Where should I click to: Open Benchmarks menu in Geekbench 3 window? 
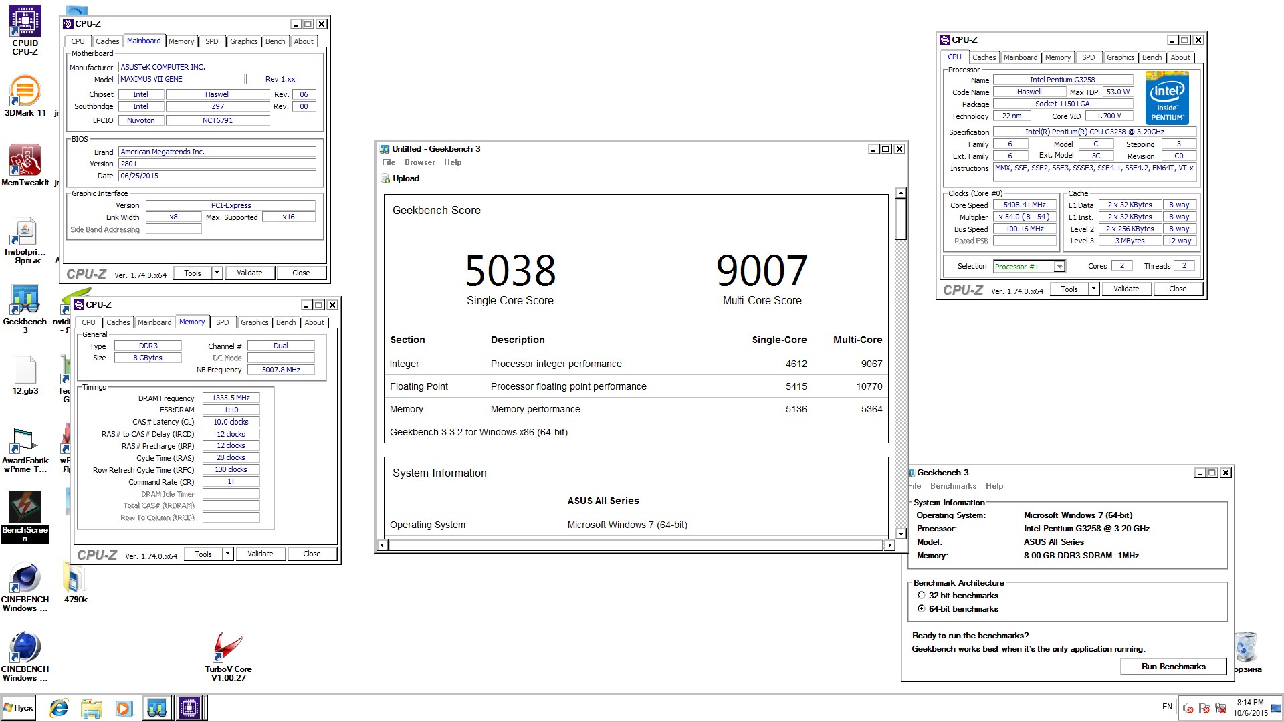pyautogui.click(x=953, y=486)
